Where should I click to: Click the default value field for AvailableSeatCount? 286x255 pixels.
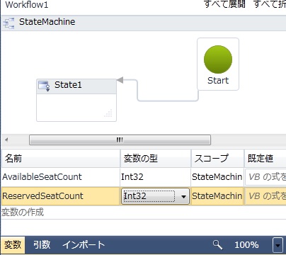click(265, 177)
